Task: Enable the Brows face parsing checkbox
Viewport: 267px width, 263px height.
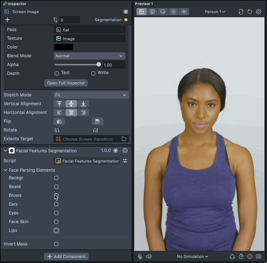Action: [56, 195]
